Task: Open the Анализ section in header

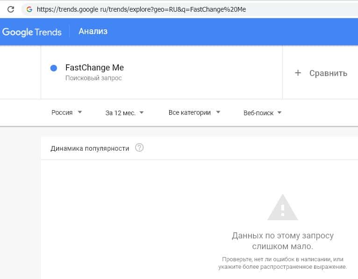Action: point(93,32)
